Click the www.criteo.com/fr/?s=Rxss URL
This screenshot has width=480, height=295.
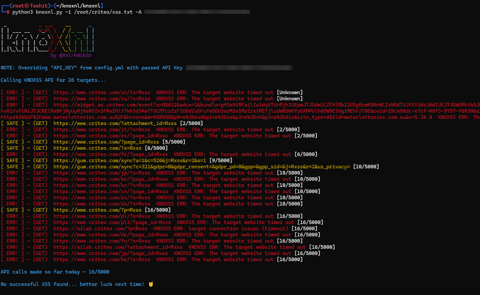tap(102, 241)
